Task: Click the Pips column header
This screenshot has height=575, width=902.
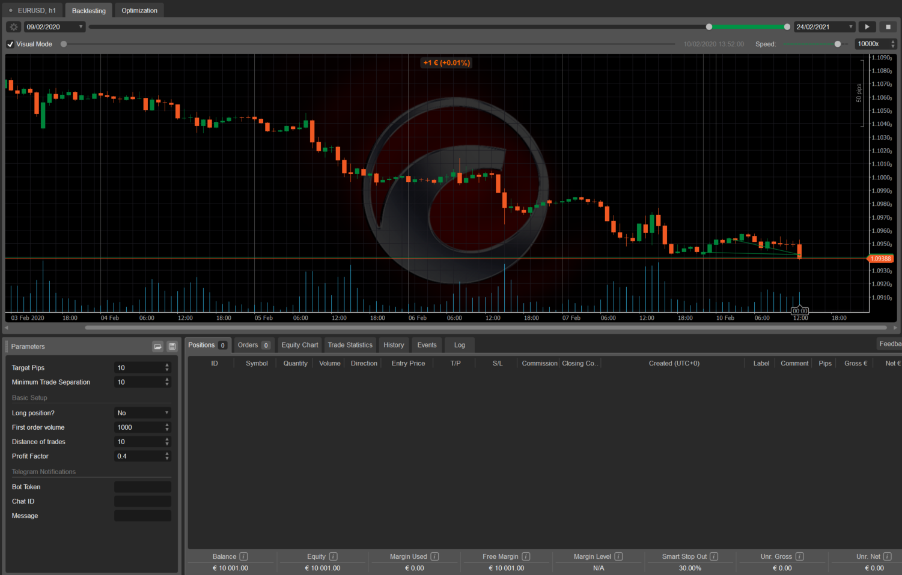Action: [825, 363]
